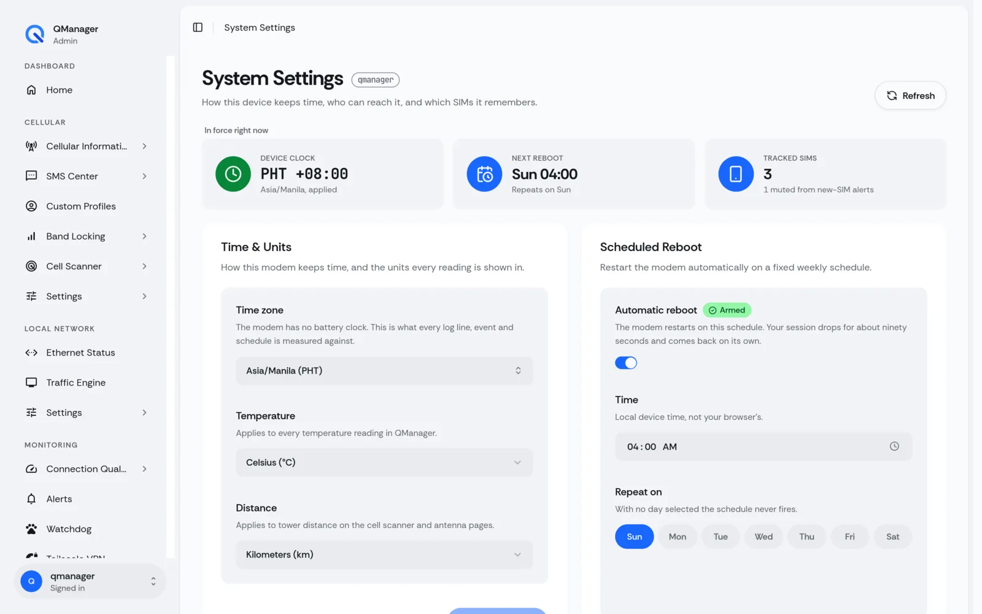Viewport: 982px width, 614px height.
Task: Click the Tracked SIMs phone icon
Action: (736, 174)
